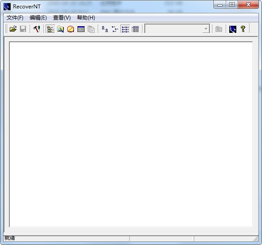
Task: Open the 查看(V) menu
Action: 62,18
